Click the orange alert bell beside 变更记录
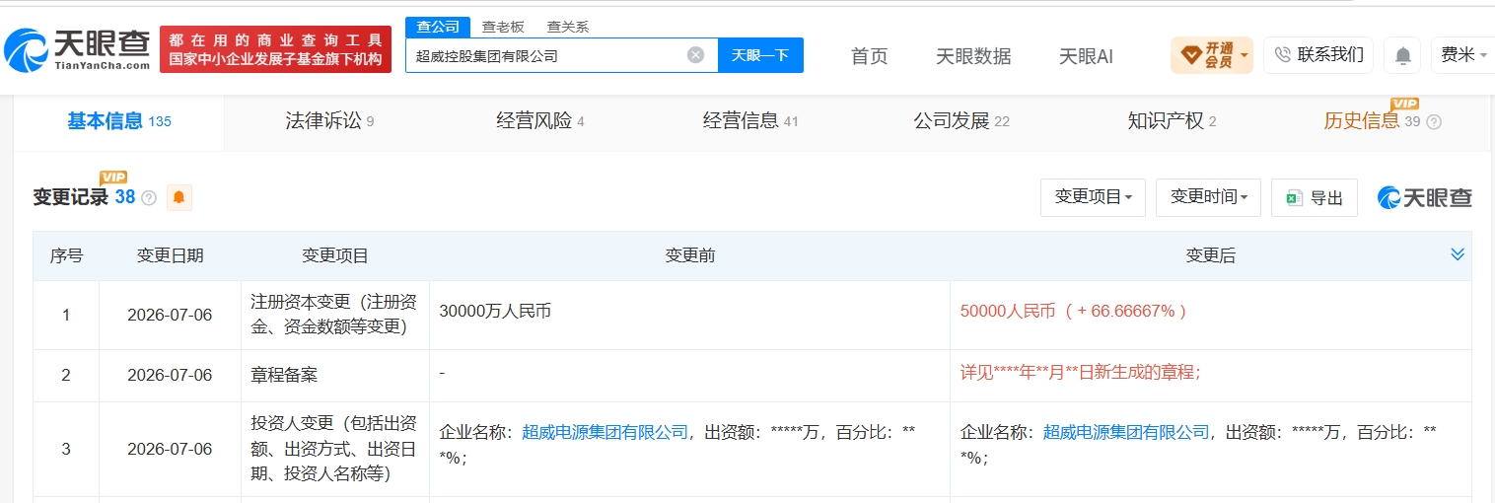 pyautogui.click(x=178, y=197)
